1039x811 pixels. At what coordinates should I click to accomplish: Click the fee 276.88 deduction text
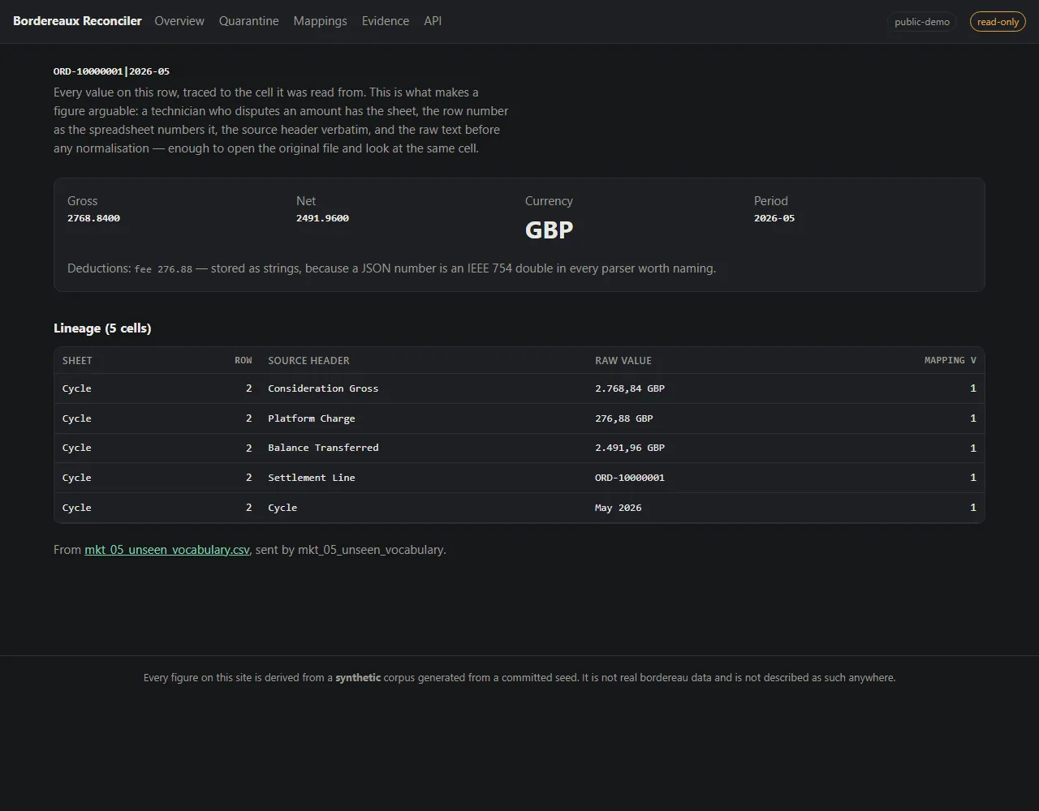[163, 268]
